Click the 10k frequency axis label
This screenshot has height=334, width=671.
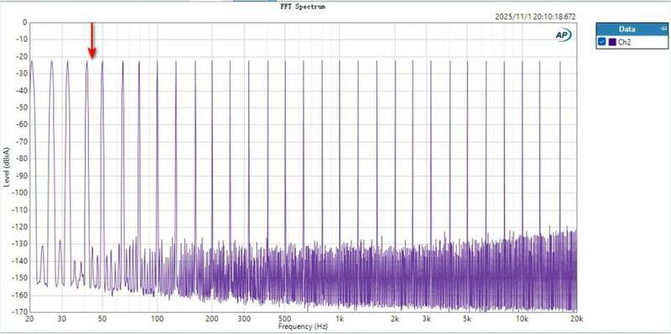522,319
